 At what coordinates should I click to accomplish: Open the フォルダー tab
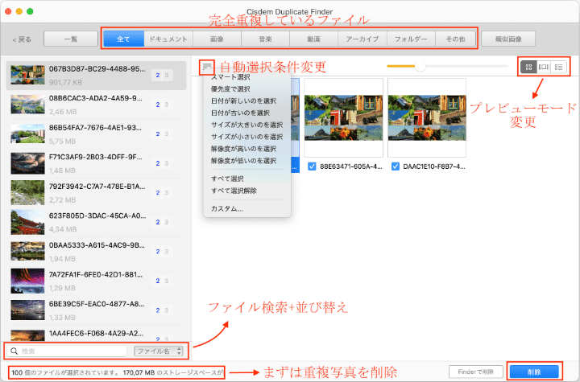click(x=411, y=39)
